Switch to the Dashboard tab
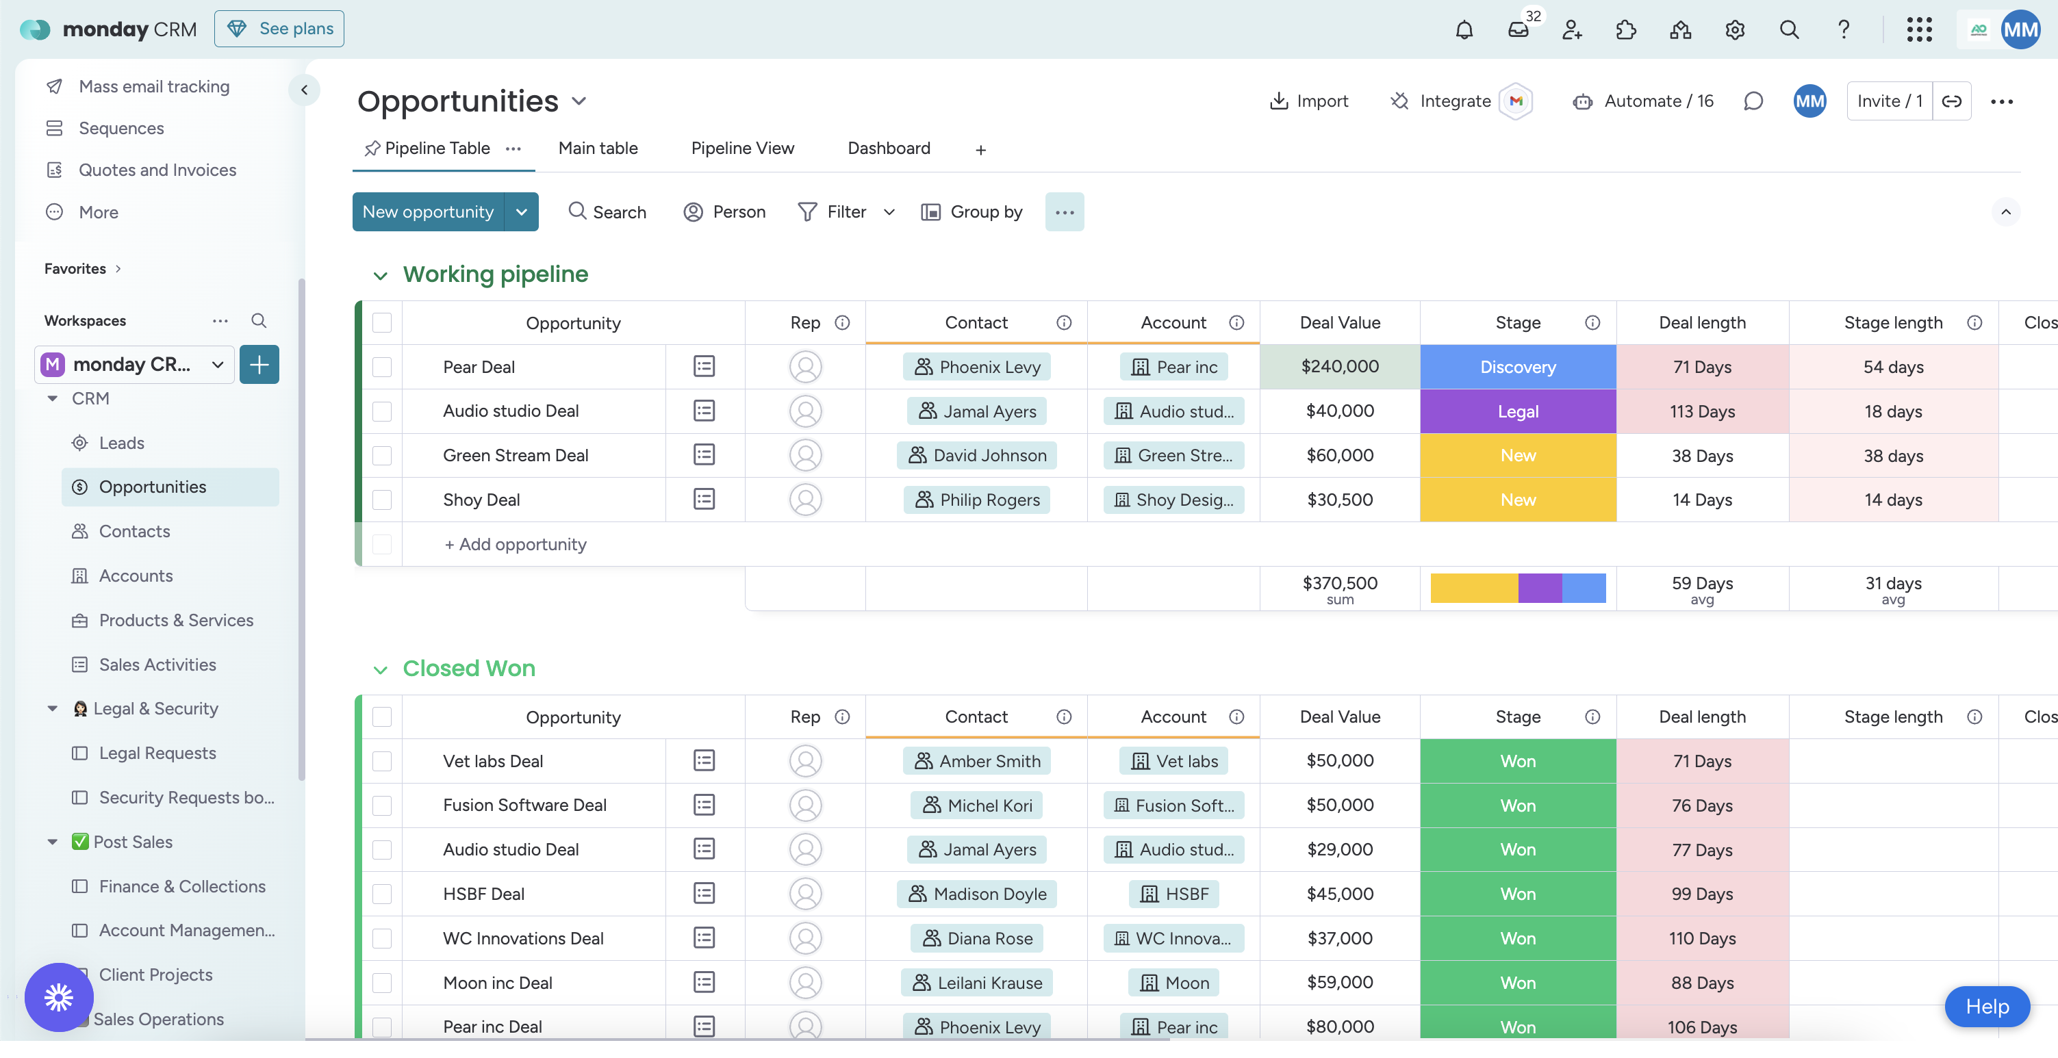 point(889,149)
